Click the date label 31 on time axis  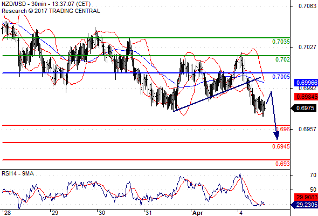click(x=148, y=213)
